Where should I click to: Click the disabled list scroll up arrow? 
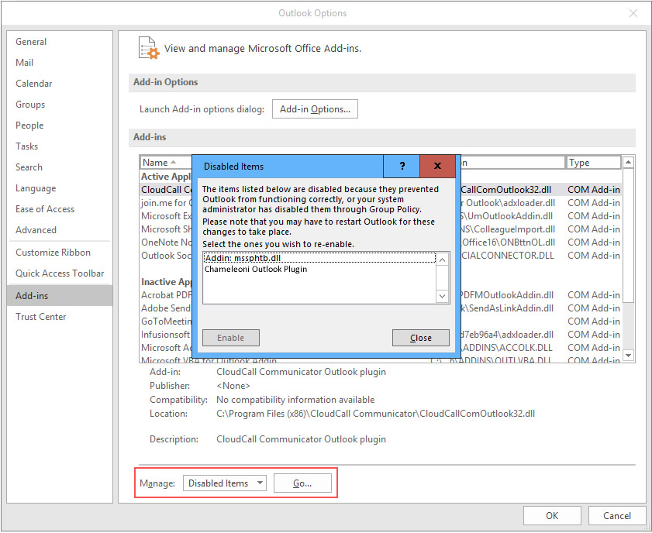point(443,260)
